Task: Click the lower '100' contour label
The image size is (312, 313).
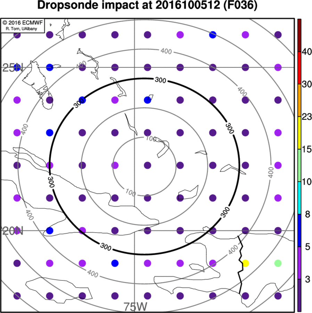Action: point(131,193)
